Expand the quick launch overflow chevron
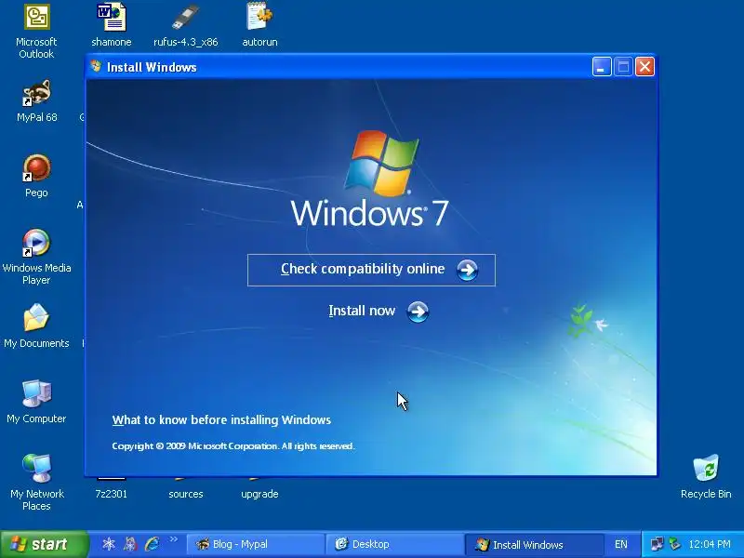 (174, 539)
